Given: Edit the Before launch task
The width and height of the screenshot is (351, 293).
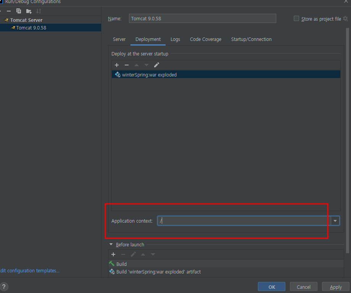Looking at the screenshot, I should [x=133, y=254].
